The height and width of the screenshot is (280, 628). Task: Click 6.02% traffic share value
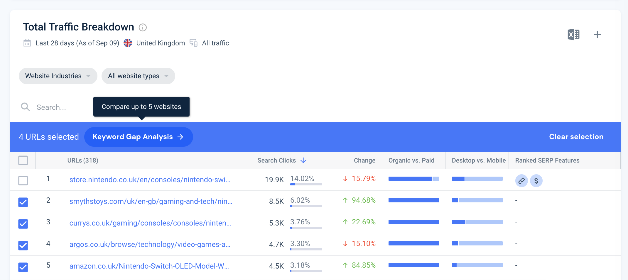300,200
